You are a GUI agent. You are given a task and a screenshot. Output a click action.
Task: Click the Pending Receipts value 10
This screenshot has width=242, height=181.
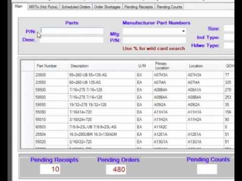pyautogui.click(x=50, y=169)
